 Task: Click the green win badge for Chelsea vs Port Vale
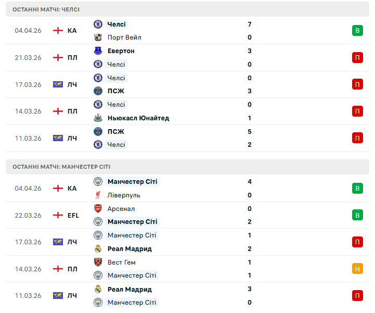pyautogui.click(x=357, y=31)
